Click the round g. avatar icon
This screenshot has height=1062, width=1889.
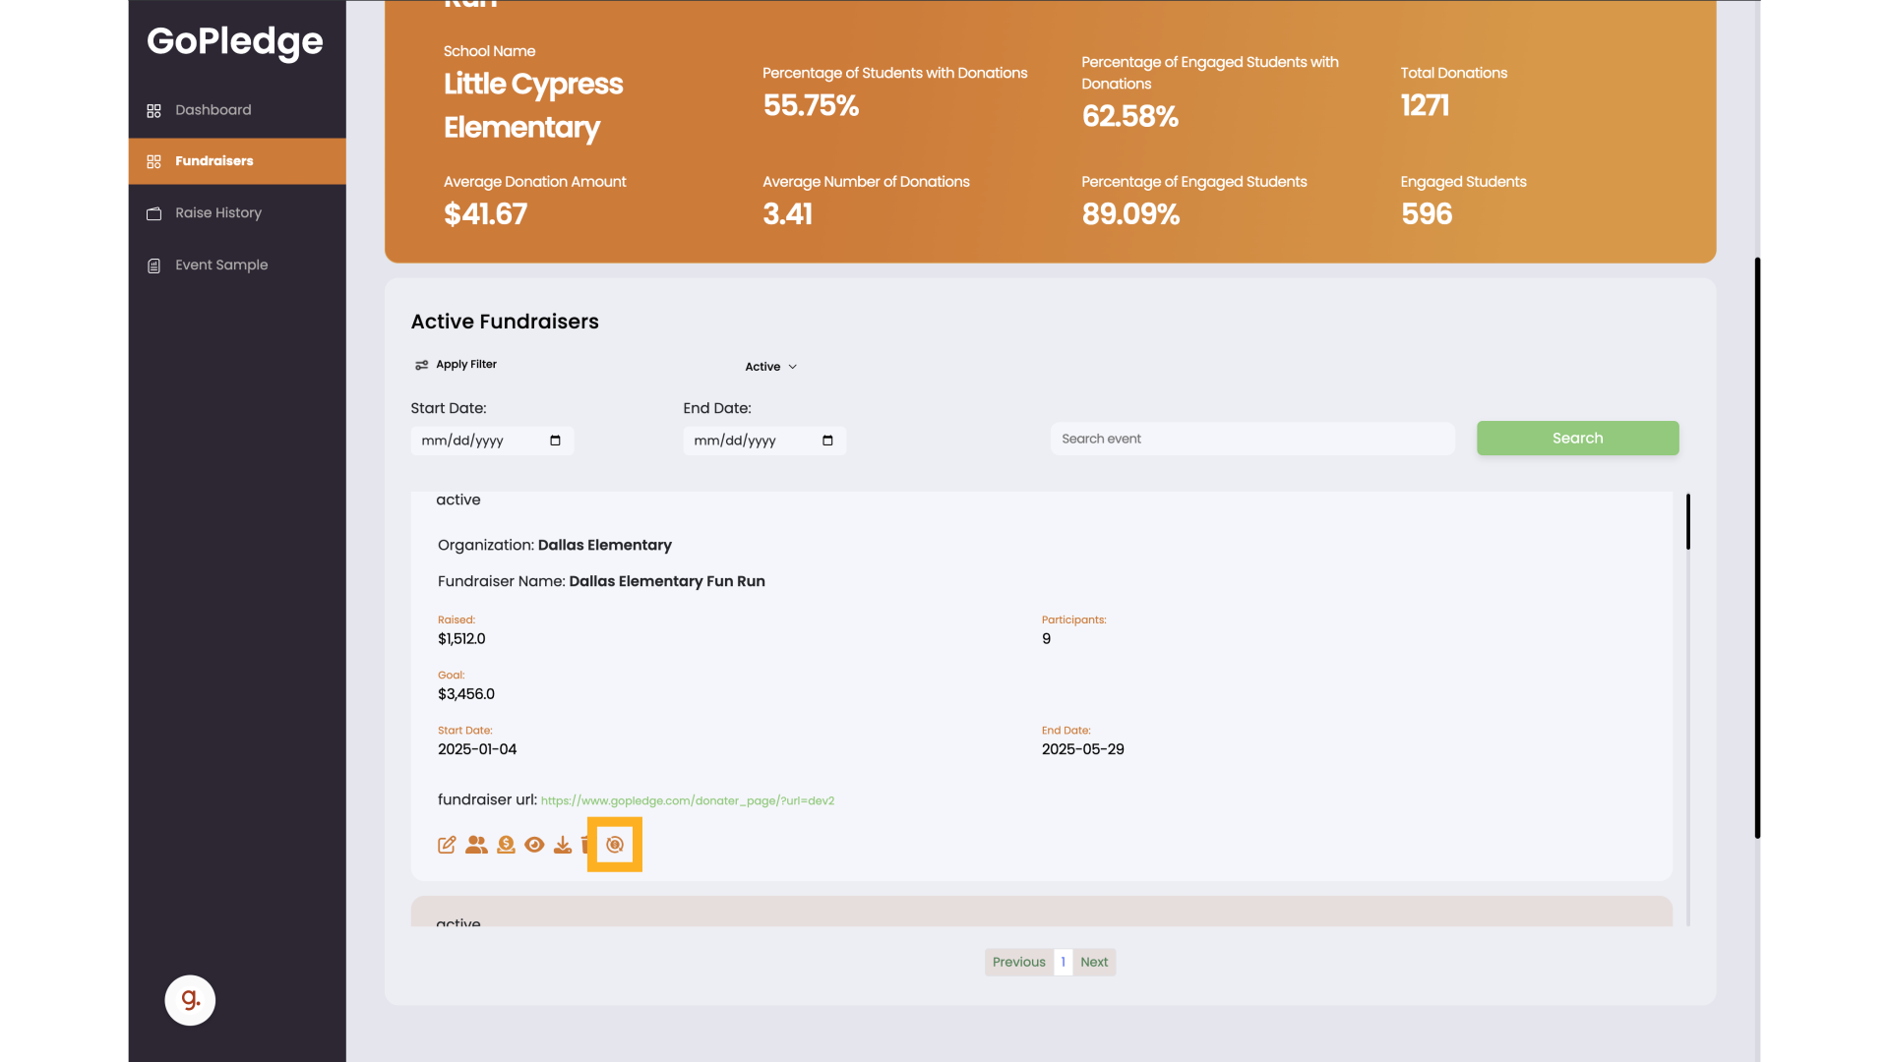click(x=190, y=1000)
